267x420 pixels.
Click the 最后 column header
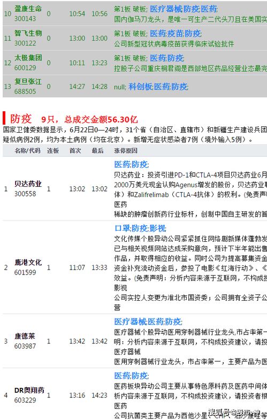pyautogui.click(x=97, y=150)
